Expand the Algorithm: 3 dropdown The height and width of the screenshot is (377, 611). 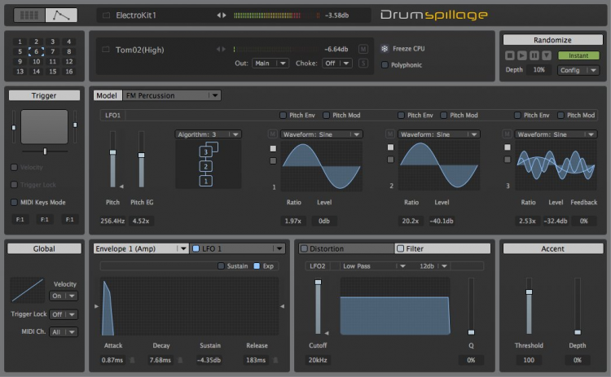[208, 134]
